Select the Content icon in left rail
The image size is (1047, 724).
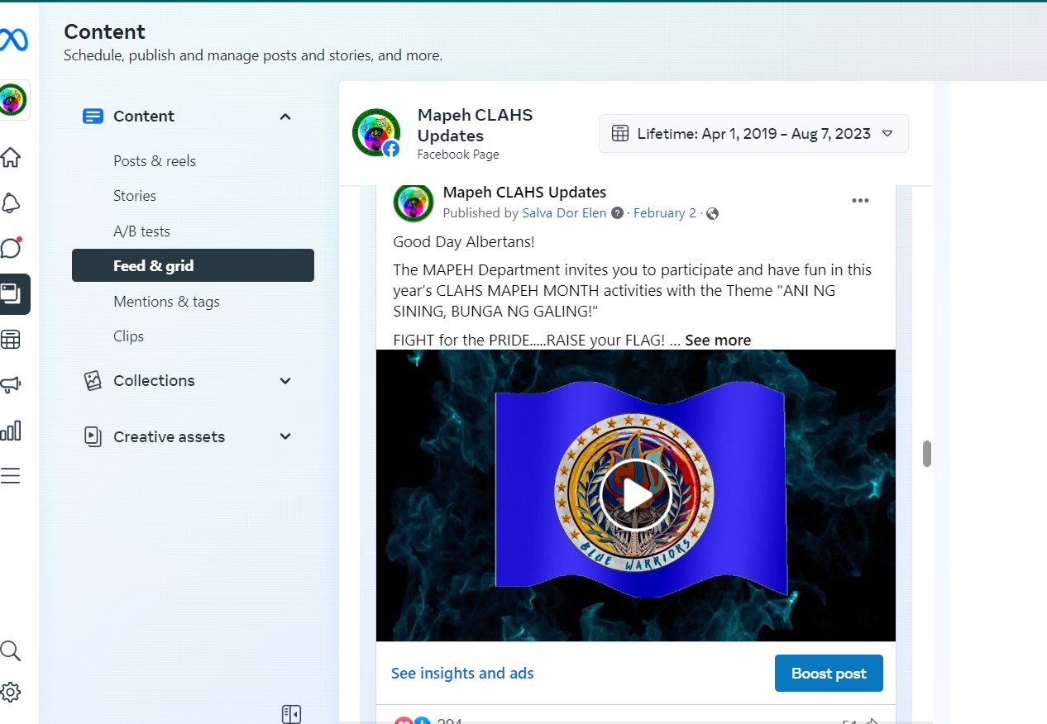pyautogui.click(x=12, y=293)
